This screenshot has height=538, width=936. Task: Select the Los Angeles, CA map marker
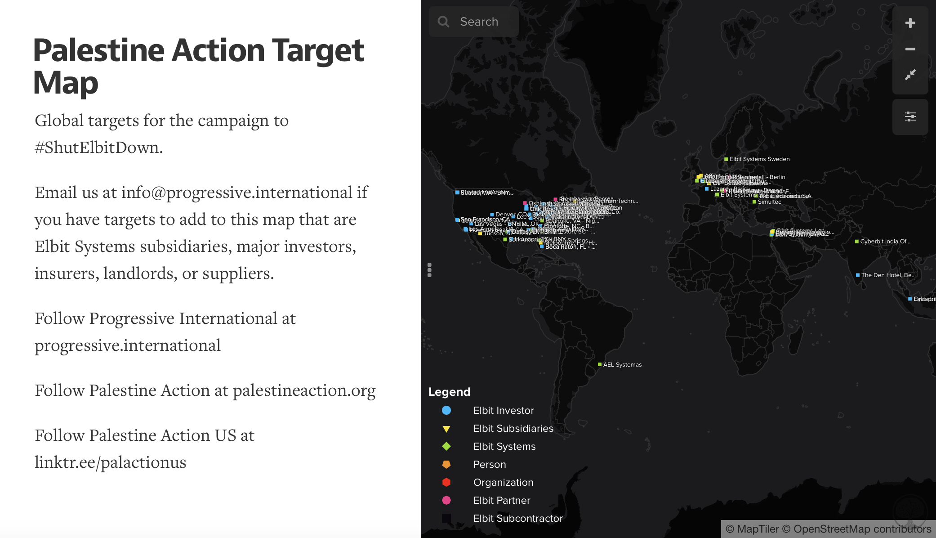[466, 229]
